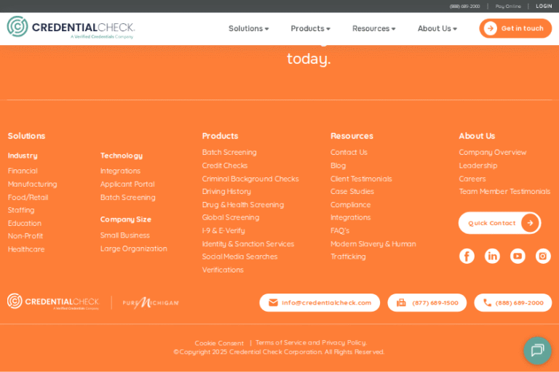Call the (888) 689-2000 footer number

513,302
